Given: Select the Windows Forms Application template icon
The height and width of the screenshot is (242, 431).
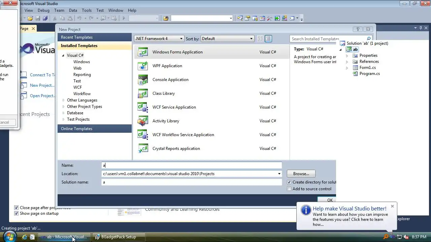Looking at the screenshot, I should [x=143, y=52].
